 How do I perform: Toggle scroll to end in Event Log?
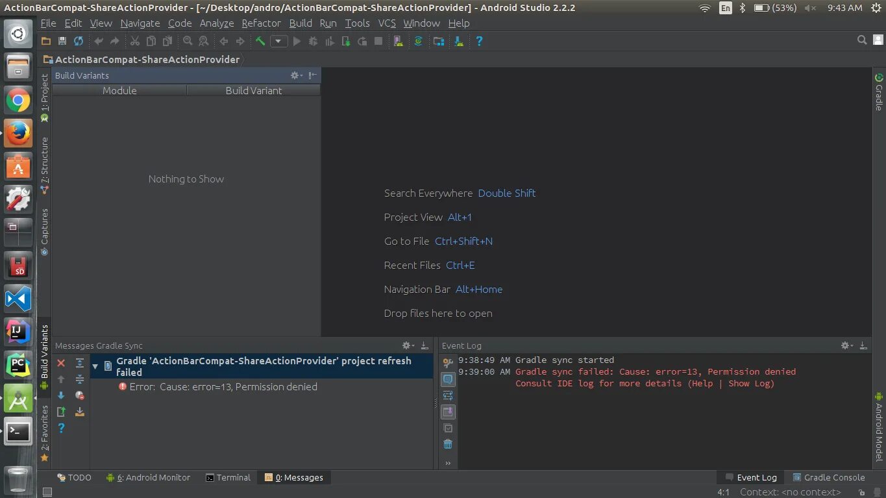[x=448, y=412]
